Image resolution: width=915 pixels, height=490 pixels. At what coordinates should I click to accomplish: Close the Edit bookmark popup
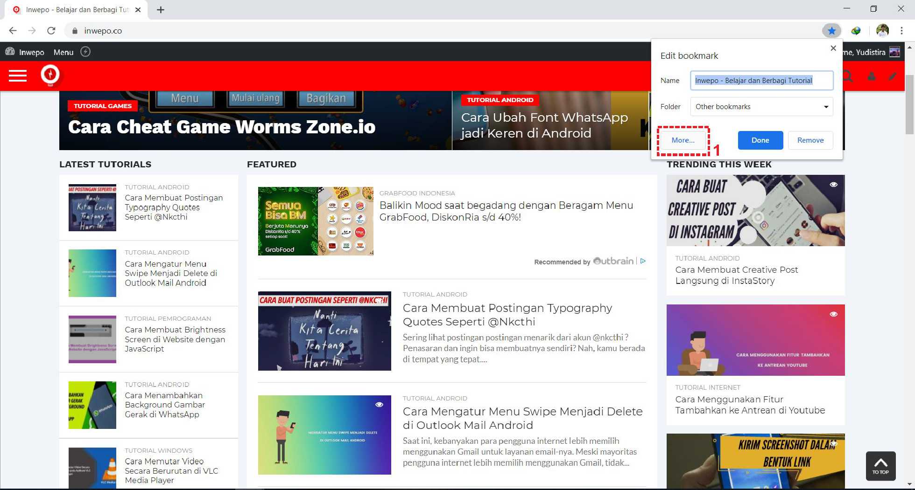point(833,48)
